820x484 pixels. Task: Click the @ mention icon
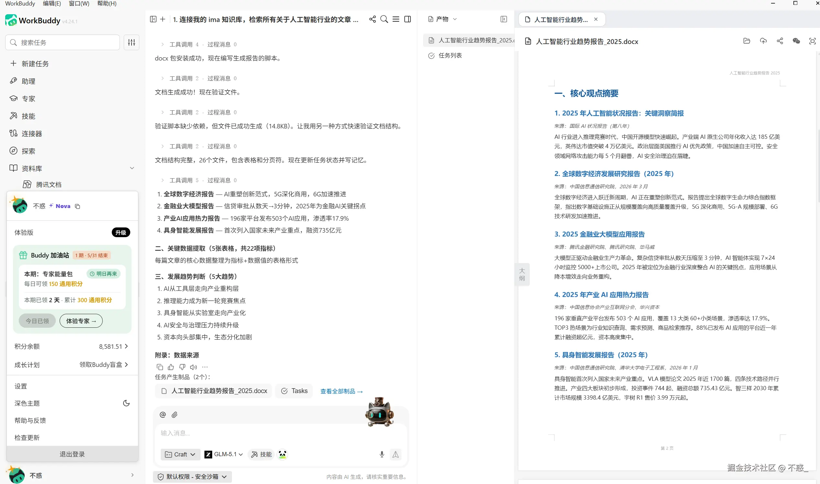pyautogui.click(x=163, y=414)
